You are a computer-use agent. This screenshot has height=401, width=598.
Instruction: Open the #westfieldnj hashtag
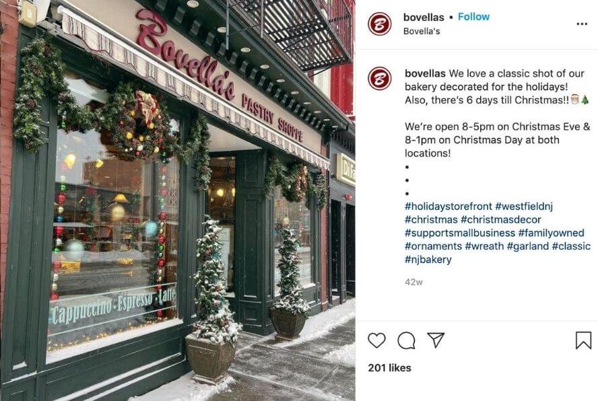524,207
